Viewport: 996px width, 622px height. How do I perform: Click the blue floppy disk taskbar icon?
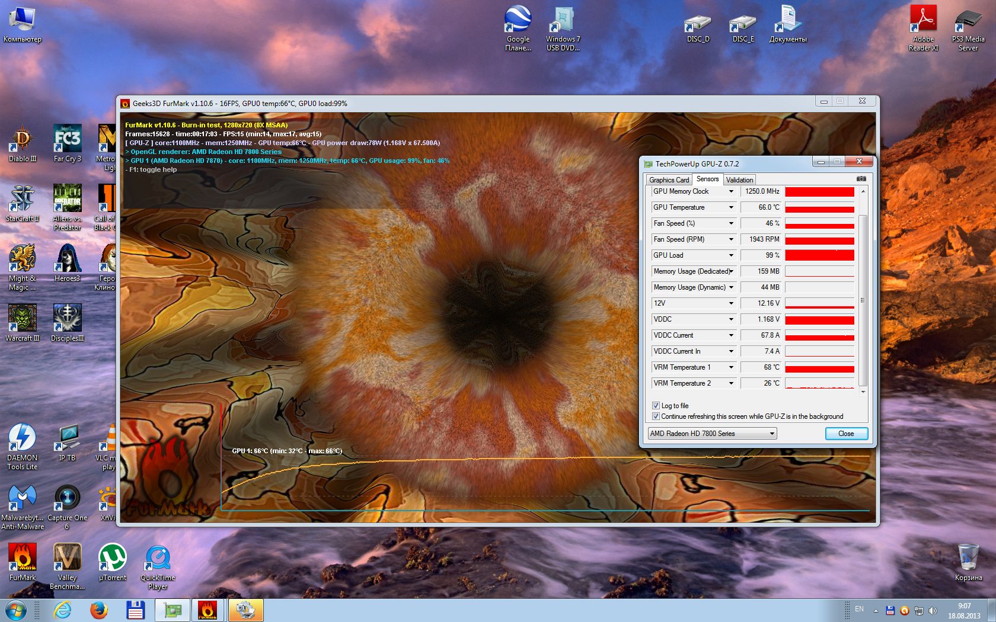pos(135,610)
